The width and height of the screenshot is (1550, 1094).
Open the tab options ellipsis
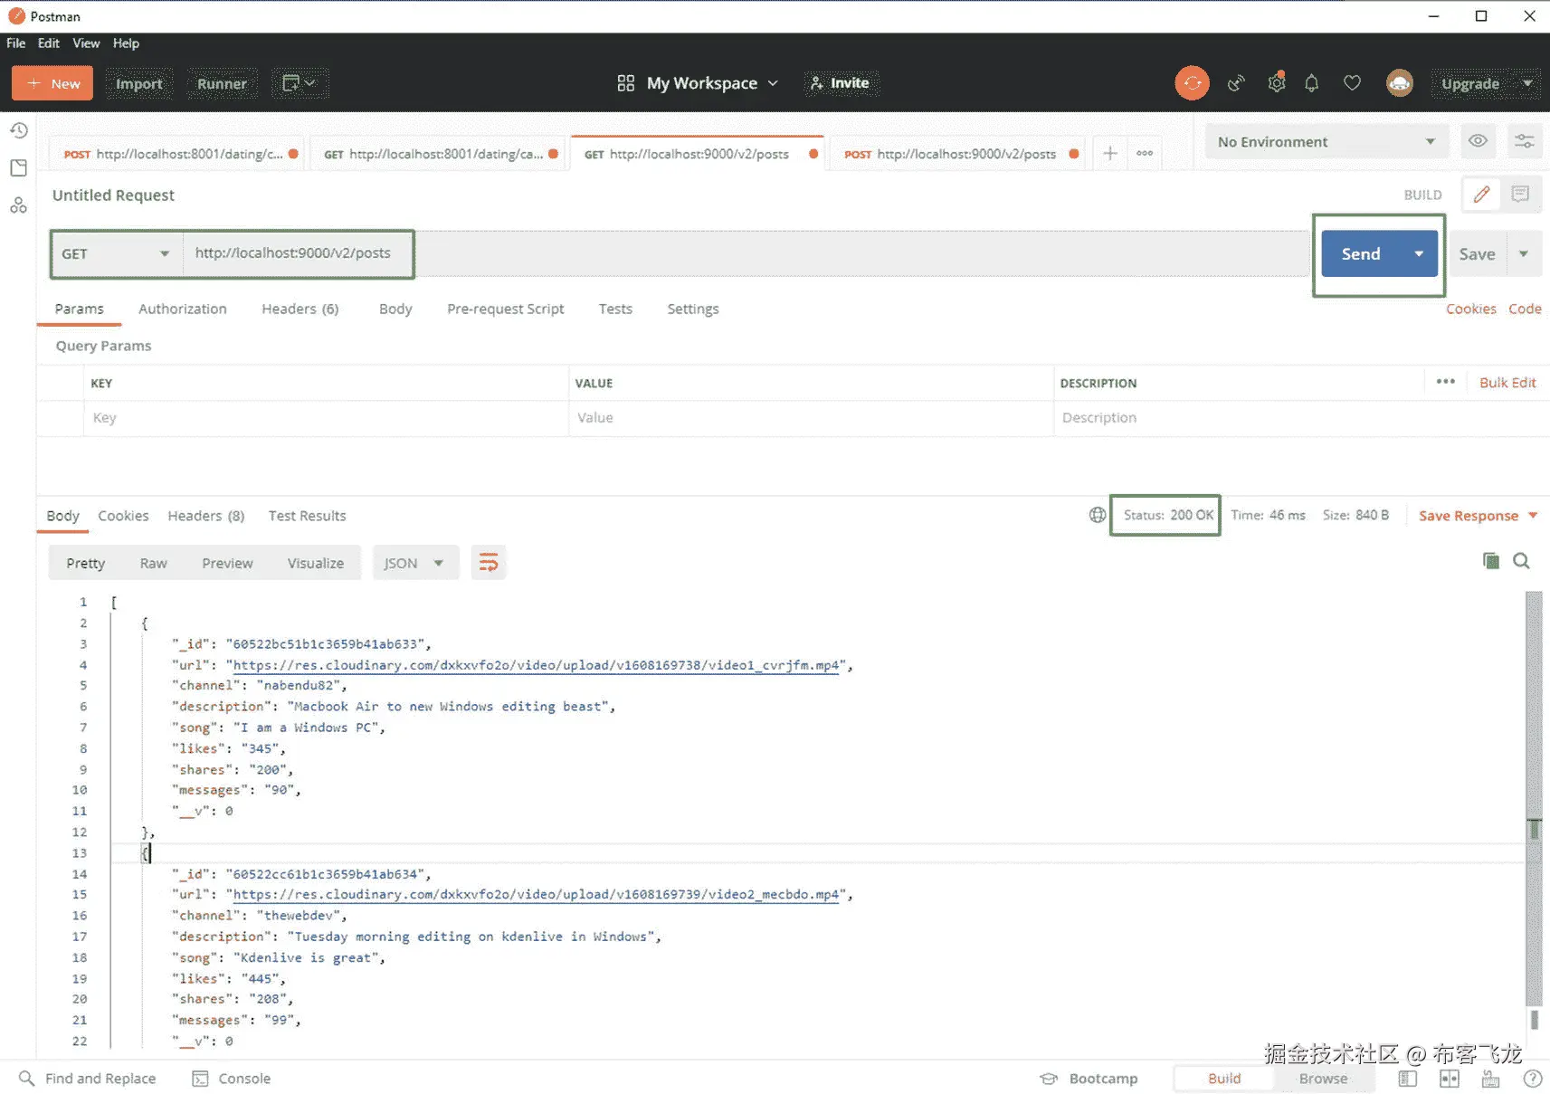[1145, 154]
